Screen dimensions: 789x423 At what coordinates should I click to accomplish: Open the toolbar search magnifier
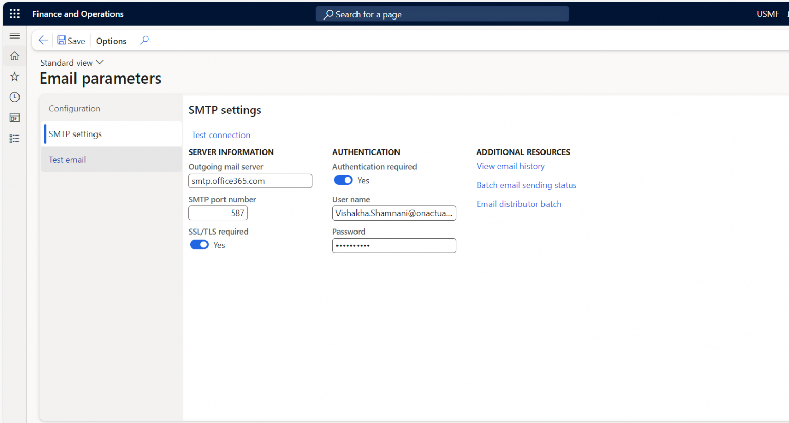[144, 40]
